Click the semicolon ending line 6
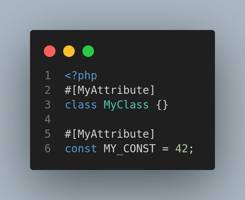The image size is (245, 200). coord(191,149)
